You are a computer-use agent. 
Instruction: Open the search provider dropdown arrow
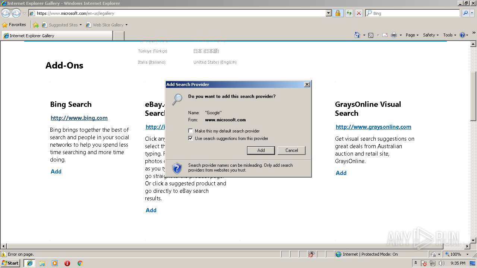pos(473,13)
